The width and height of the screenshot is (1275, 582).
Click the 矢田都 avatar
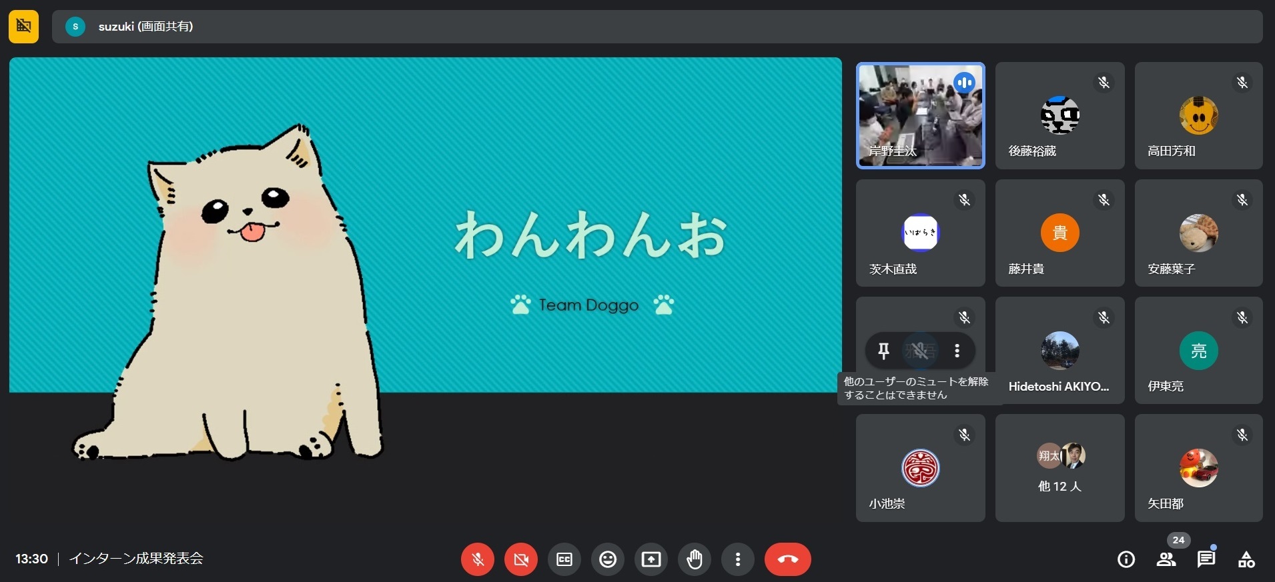click(1199, 468)
